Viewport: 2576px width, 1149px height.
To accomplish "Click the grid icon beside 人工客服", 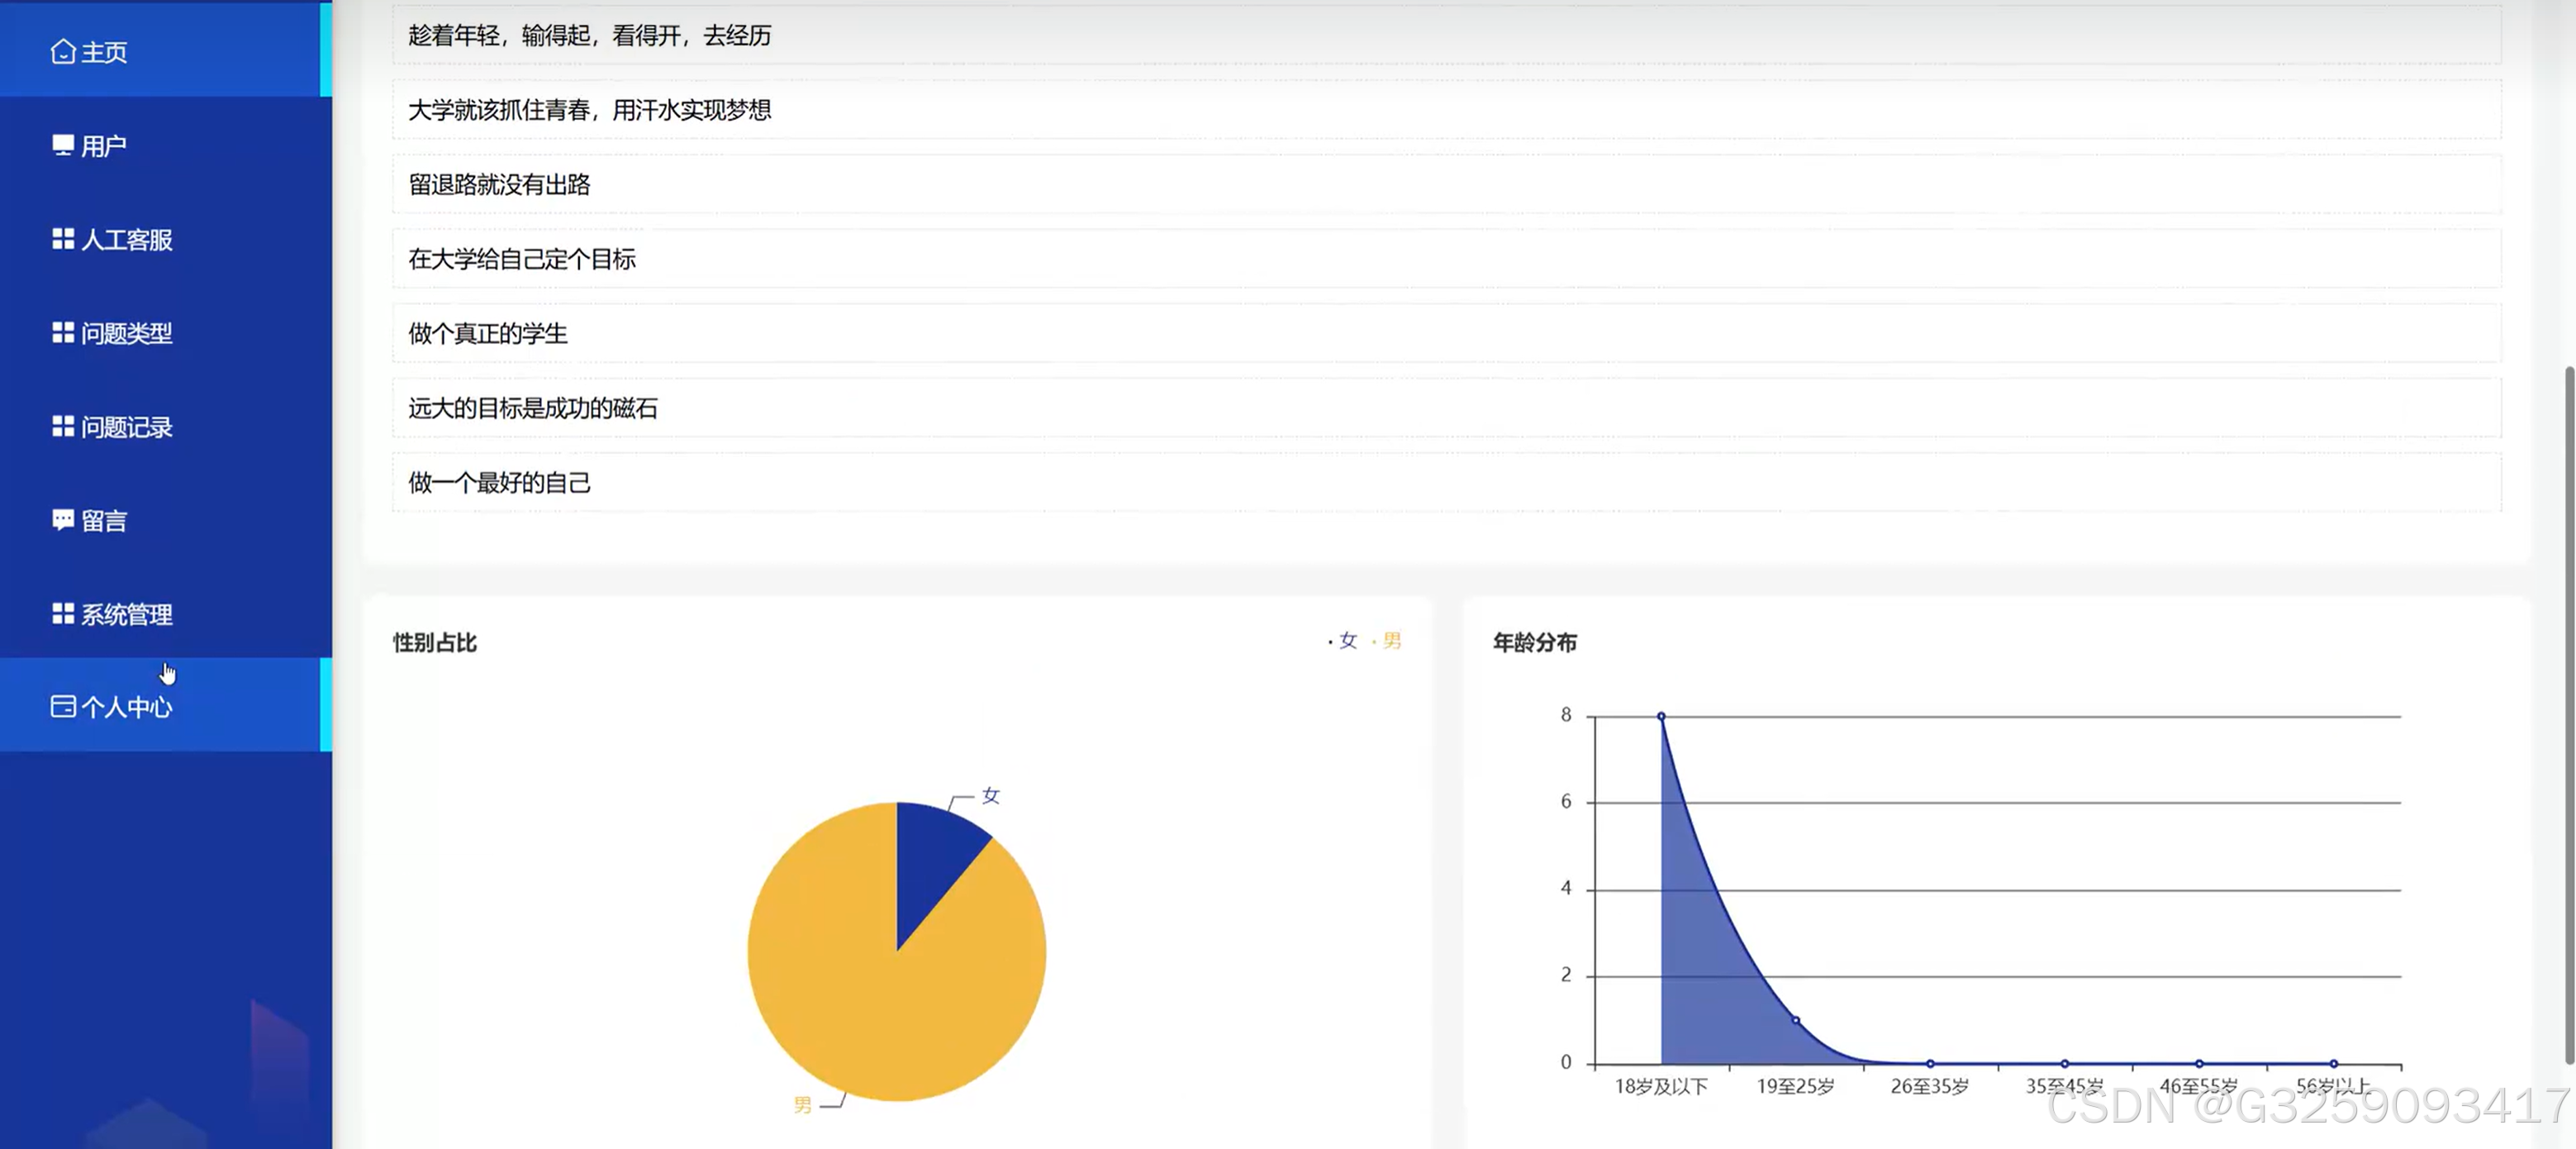I will click(x=63, y=238).
